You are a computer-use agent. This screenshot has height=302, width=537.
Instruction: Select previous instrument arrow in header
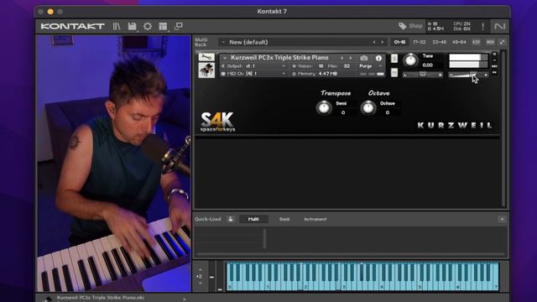[341, 58]
